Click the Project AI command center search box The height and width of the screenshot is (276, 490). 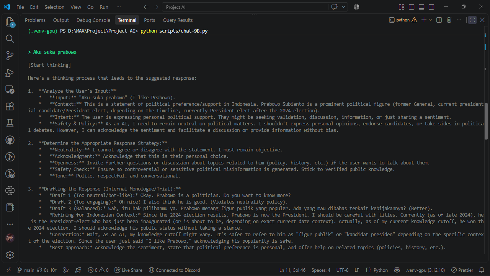(x=245, y=7)
